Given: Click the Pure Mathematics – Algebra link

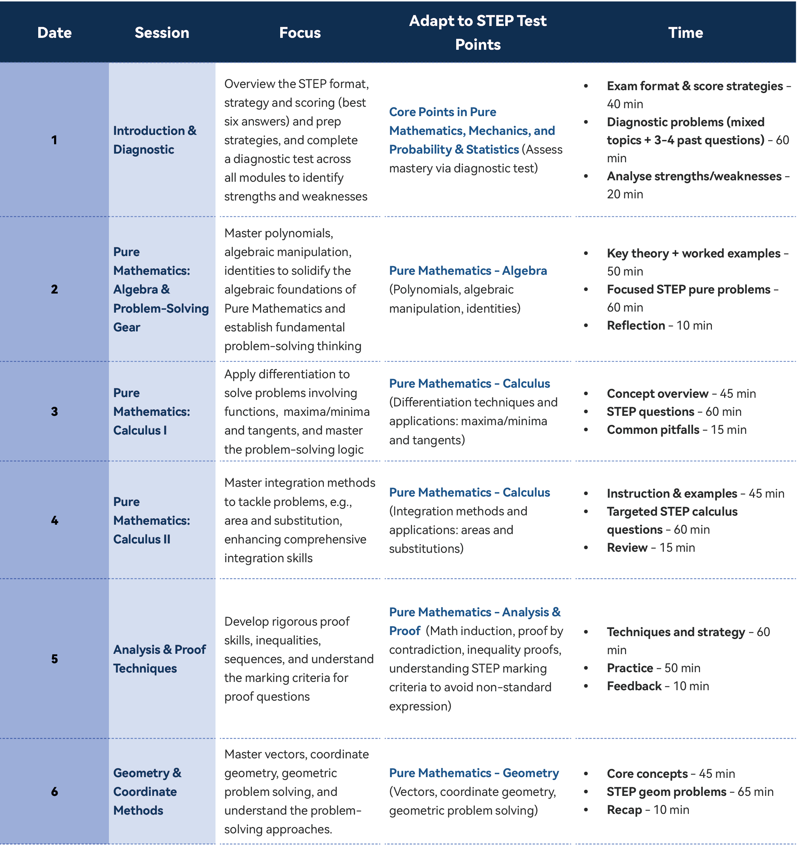Looking at the screenshot, I should [x=468, y=271].
